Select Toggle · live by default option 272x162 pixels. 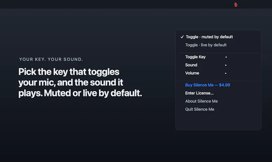click(206, 45)
